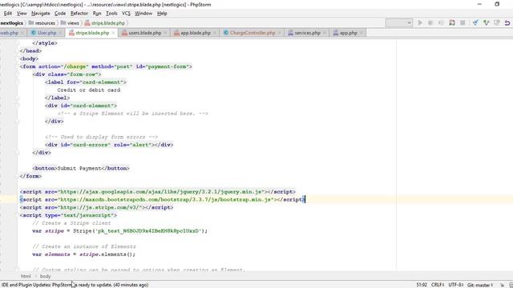This screenshot has width=513, height=288.
Task: Click stripe.blade.php in navigation bar
Action: (x=105, y=23)
